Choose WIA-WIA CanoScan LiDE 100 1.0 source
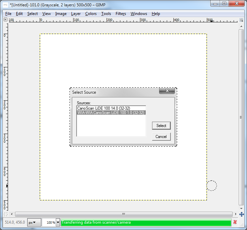The height and width of the screenshot is (230, 247). point(111,113)
